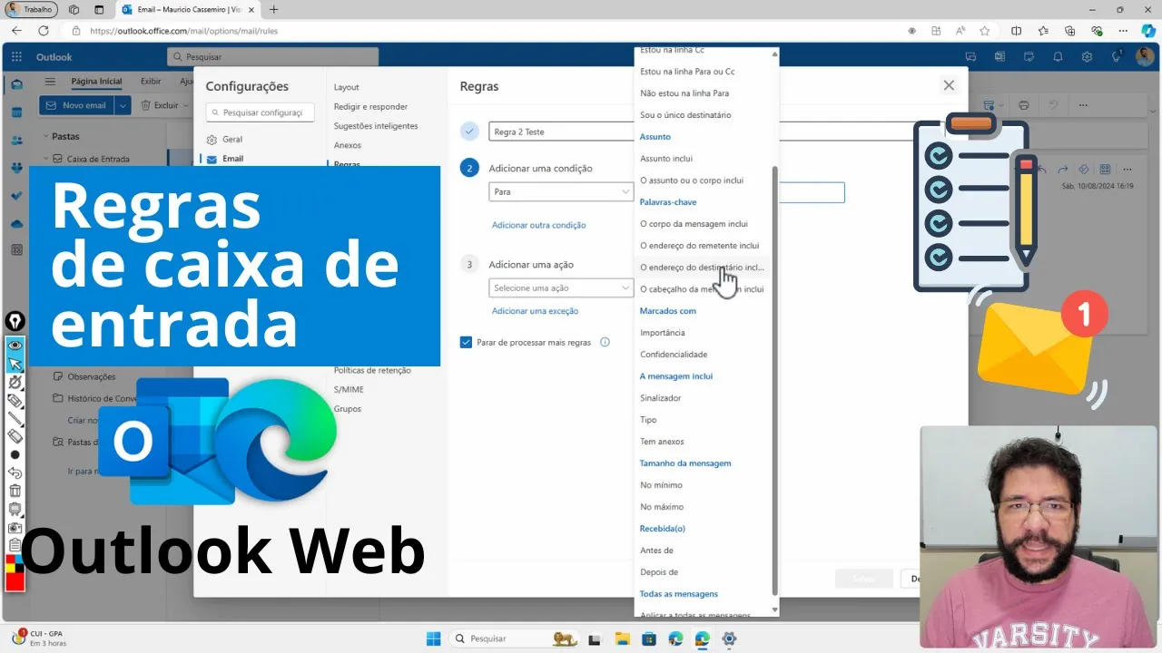The image size is (1162, 653).
Task: Open Settings gear on Windows taskbar
Action: [x=729, y=638]
